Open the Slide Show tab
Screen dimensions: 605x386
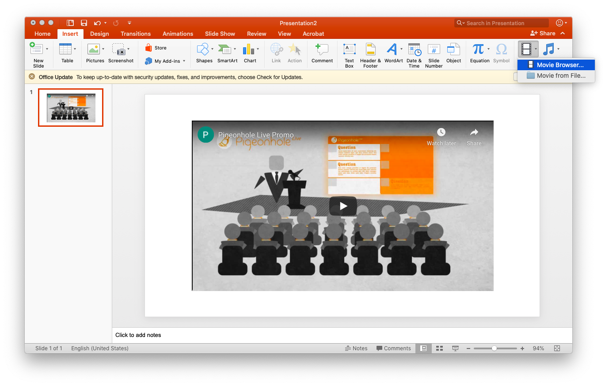click(x=220, y=34)
